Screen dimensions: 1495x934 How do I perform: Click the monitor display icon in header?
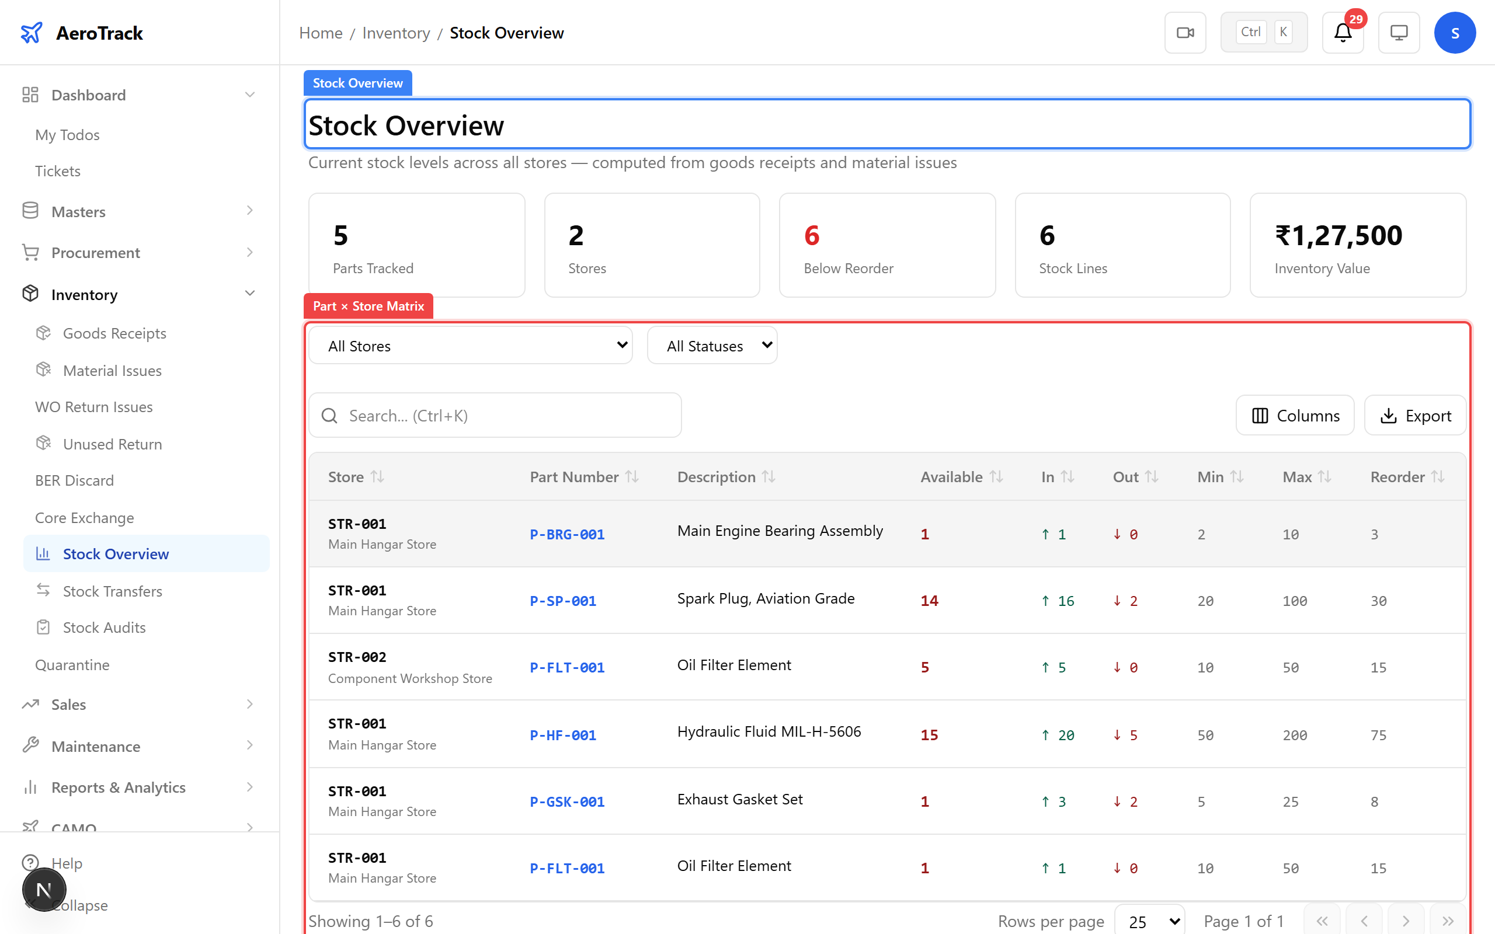click(x=1399, y=33)
